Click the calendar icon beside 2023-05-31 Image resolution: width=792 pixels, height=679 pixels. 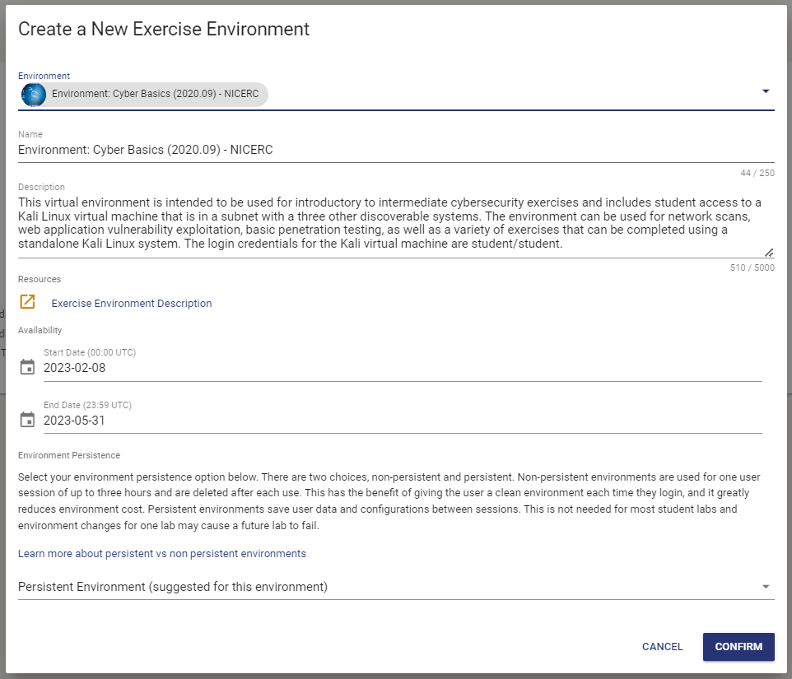coord(27,419)
